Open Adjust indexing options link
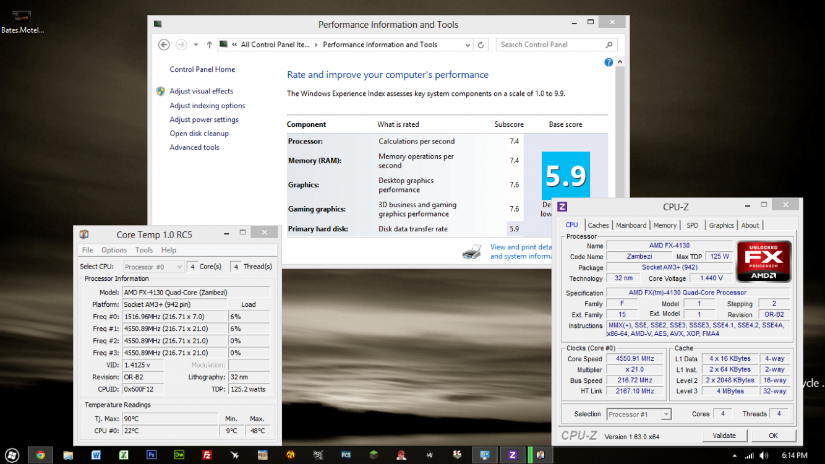 (x=207, y=106)
